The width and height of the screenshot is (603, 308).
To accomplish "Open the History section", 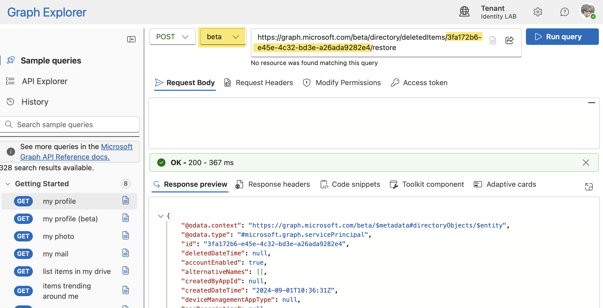I will (35, 102).
